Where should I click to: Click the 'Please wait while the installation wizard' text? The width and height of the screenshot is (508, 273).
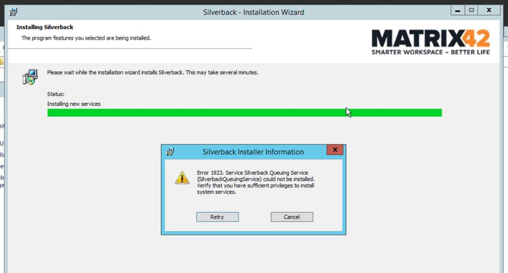[153, 72]
